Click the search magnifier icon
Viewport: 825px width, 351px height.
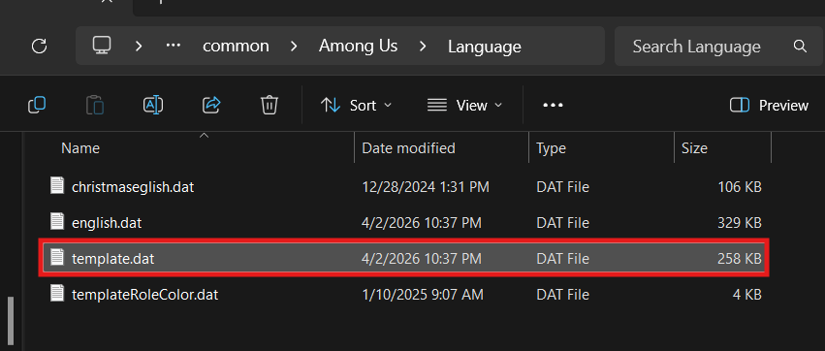click(x=800, y=47)
